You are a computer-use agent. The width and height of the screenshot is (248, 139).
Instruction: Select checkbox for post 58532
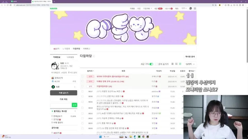coord(82,118)
